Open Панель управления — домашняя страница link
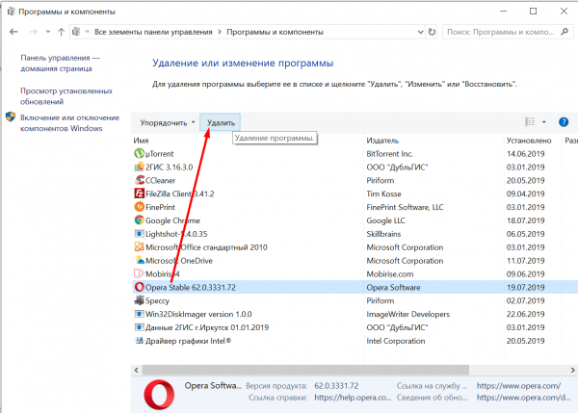The height and width of the screenshot is (413, 578). tap(60, 63)
